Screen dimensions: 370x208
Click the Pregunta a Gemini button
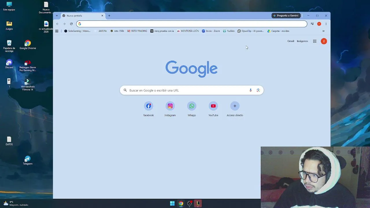tap(286, 16)
